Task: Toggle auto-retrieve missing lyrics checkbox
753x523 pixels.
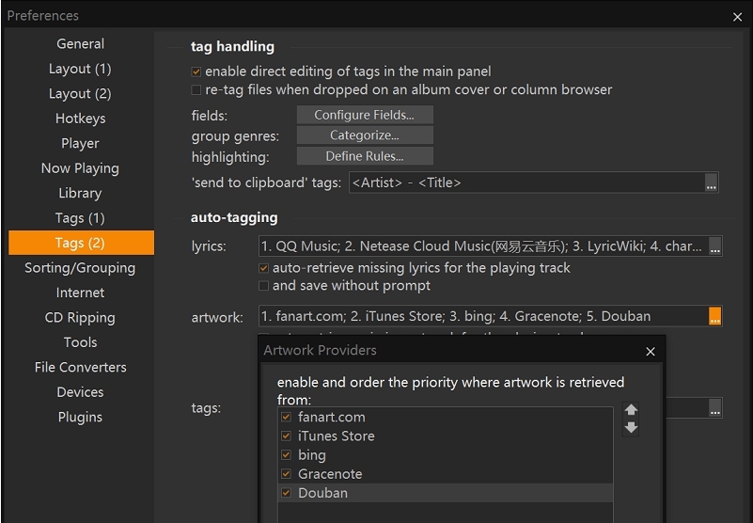Action: (x=264, y=268)
